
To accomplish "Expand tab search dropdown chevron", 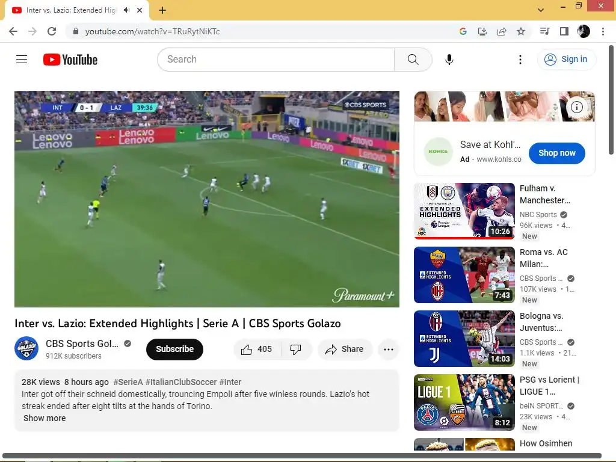I will (x=541, y=10).
